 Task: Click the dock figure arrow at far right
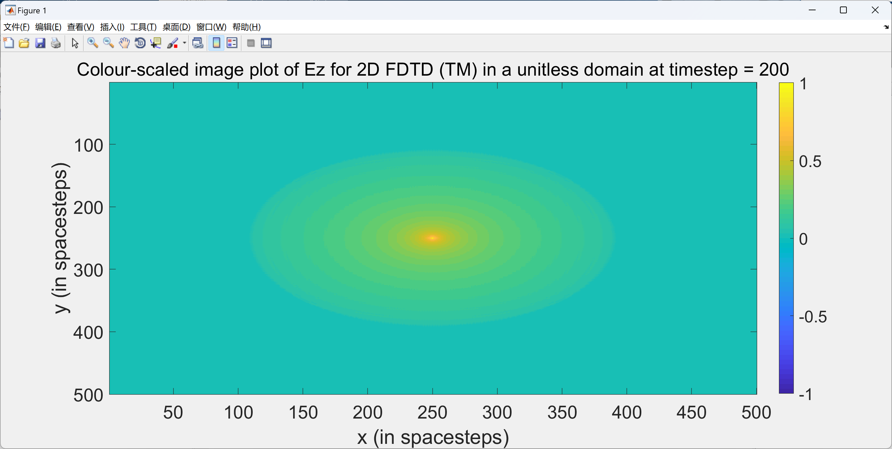(x=886, y=27)
